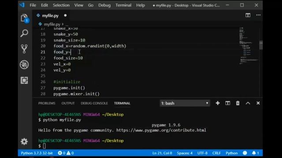
Task: Split the editor right
Action: [248, 15]
